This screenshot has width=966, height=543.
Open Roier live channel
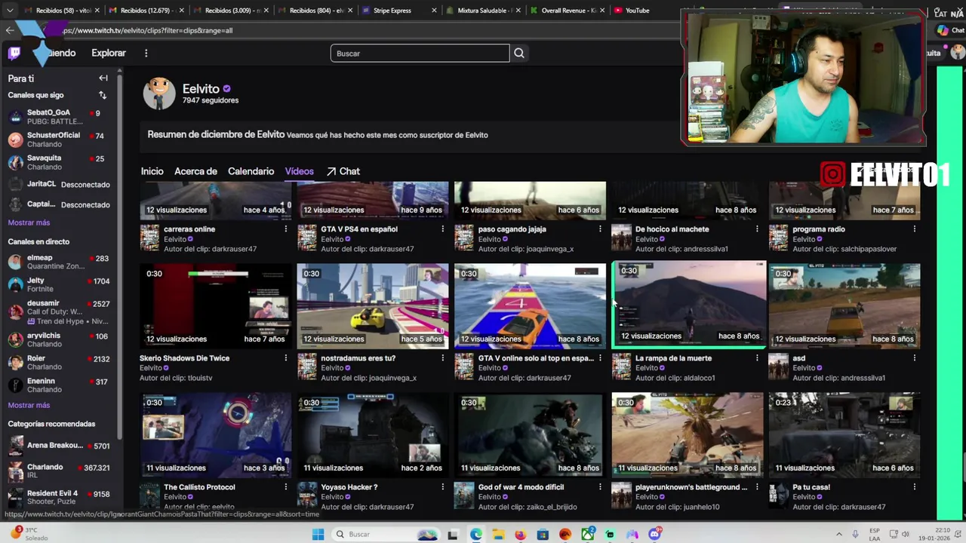pyautogui.click(x=59, y=363)
